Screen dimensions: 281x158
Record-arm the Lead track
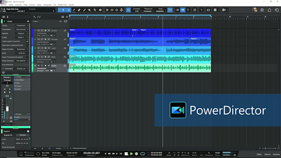[45, 48]
